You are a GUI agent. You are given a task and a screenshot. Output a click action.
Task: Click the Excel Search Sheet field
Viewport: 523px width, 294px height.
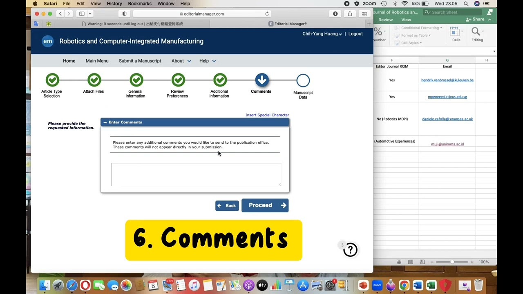tap(452, 12)
